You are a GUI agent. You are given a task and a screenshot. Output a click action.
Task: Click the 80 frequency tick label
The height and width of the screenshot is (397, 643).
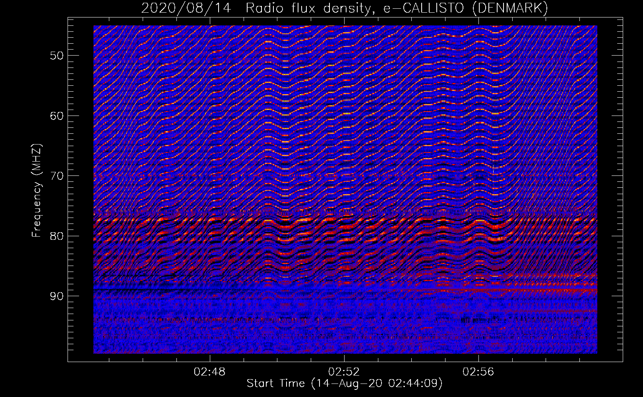pos(57,236)
